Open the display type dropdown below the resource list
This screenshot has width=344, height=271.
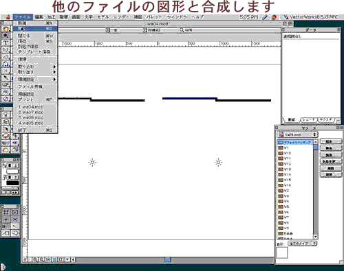pyautogui.click(x=302, y=244)
